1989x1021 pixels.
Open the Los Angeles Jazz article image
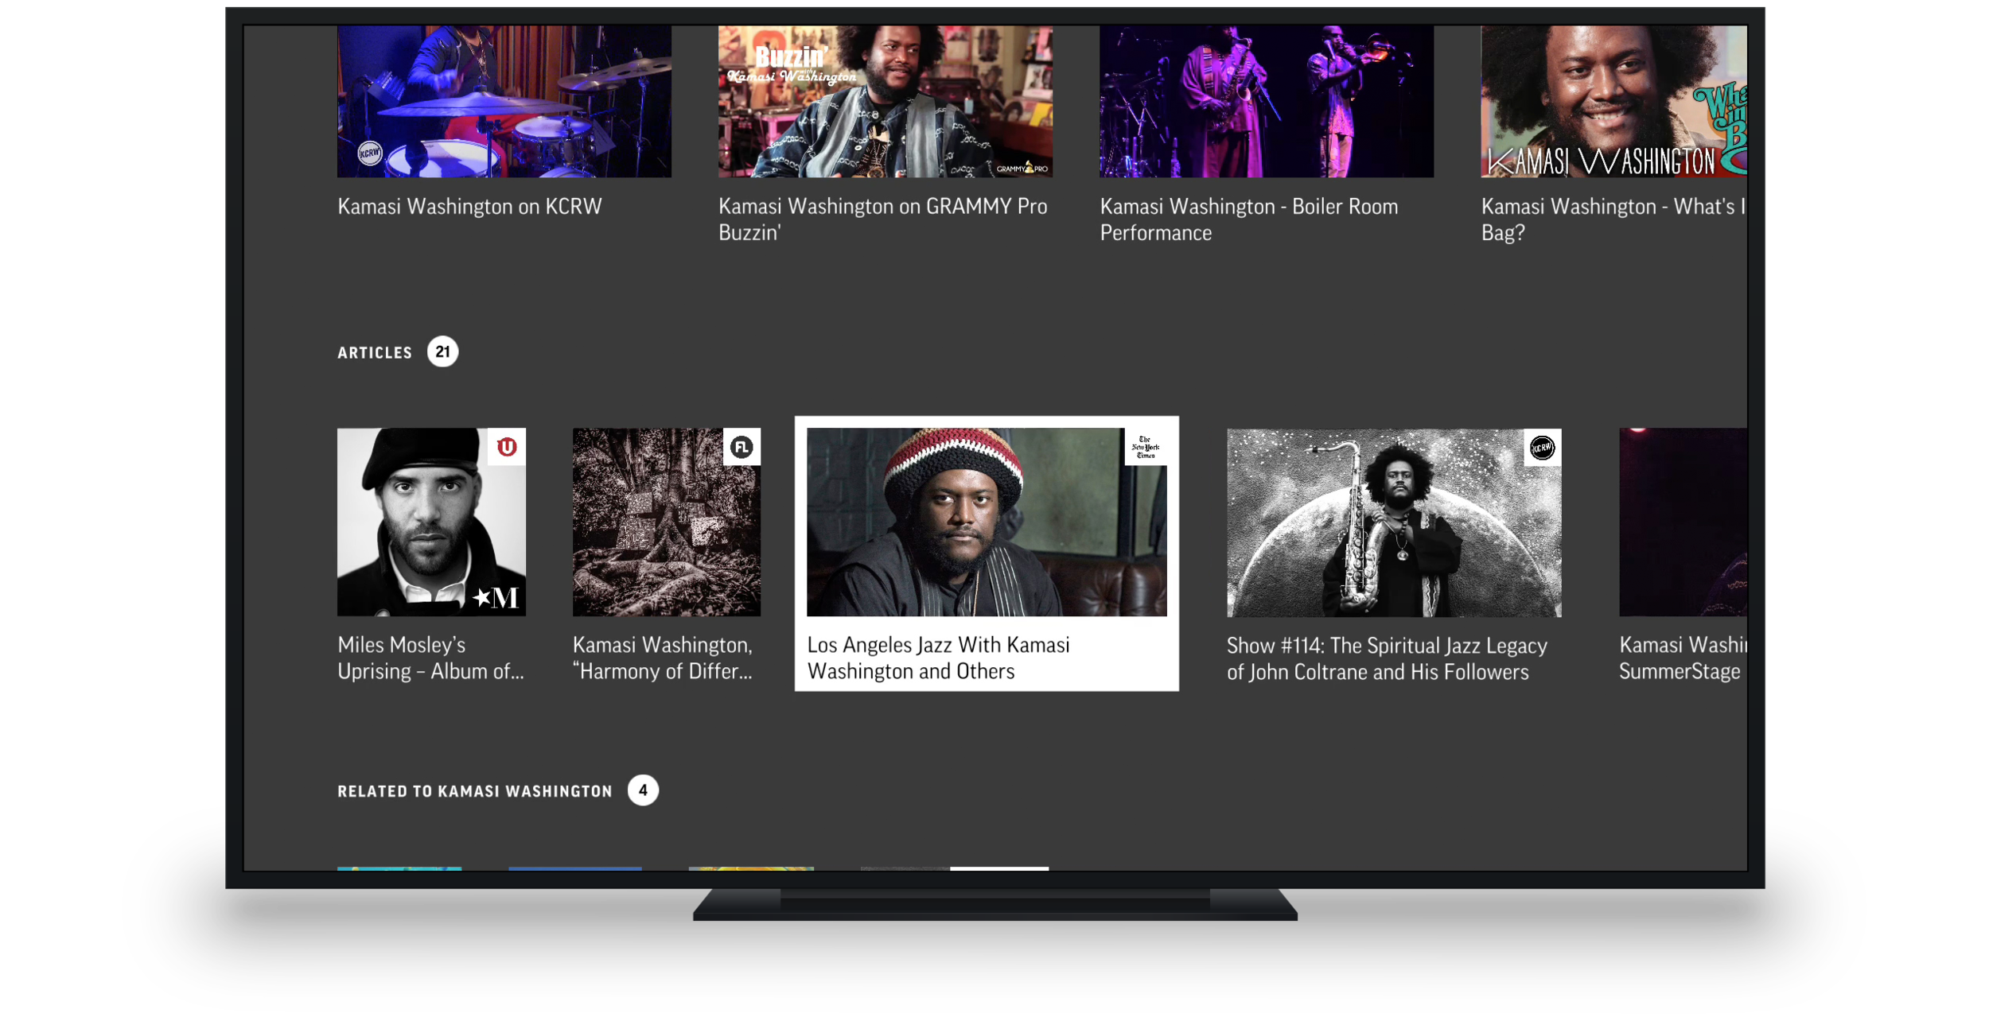pyautogui.click(x=987, y=522)
